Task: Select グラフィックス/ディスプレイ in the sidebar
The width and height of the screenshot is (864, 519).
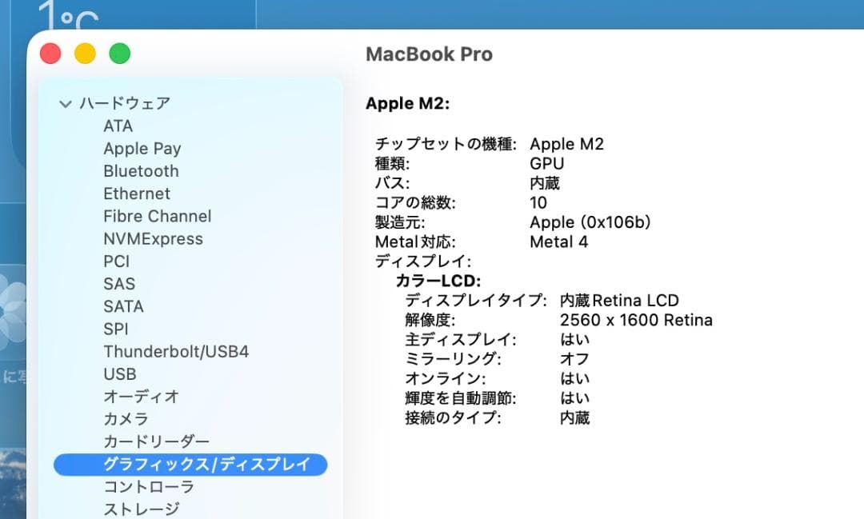Action: click(189, 464)
